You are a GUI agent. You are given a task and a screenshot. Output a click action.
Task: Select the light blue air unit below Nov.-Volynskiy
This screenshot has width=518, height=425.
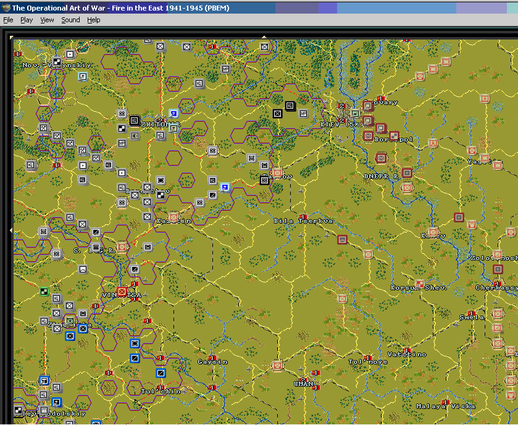point(83,77)
